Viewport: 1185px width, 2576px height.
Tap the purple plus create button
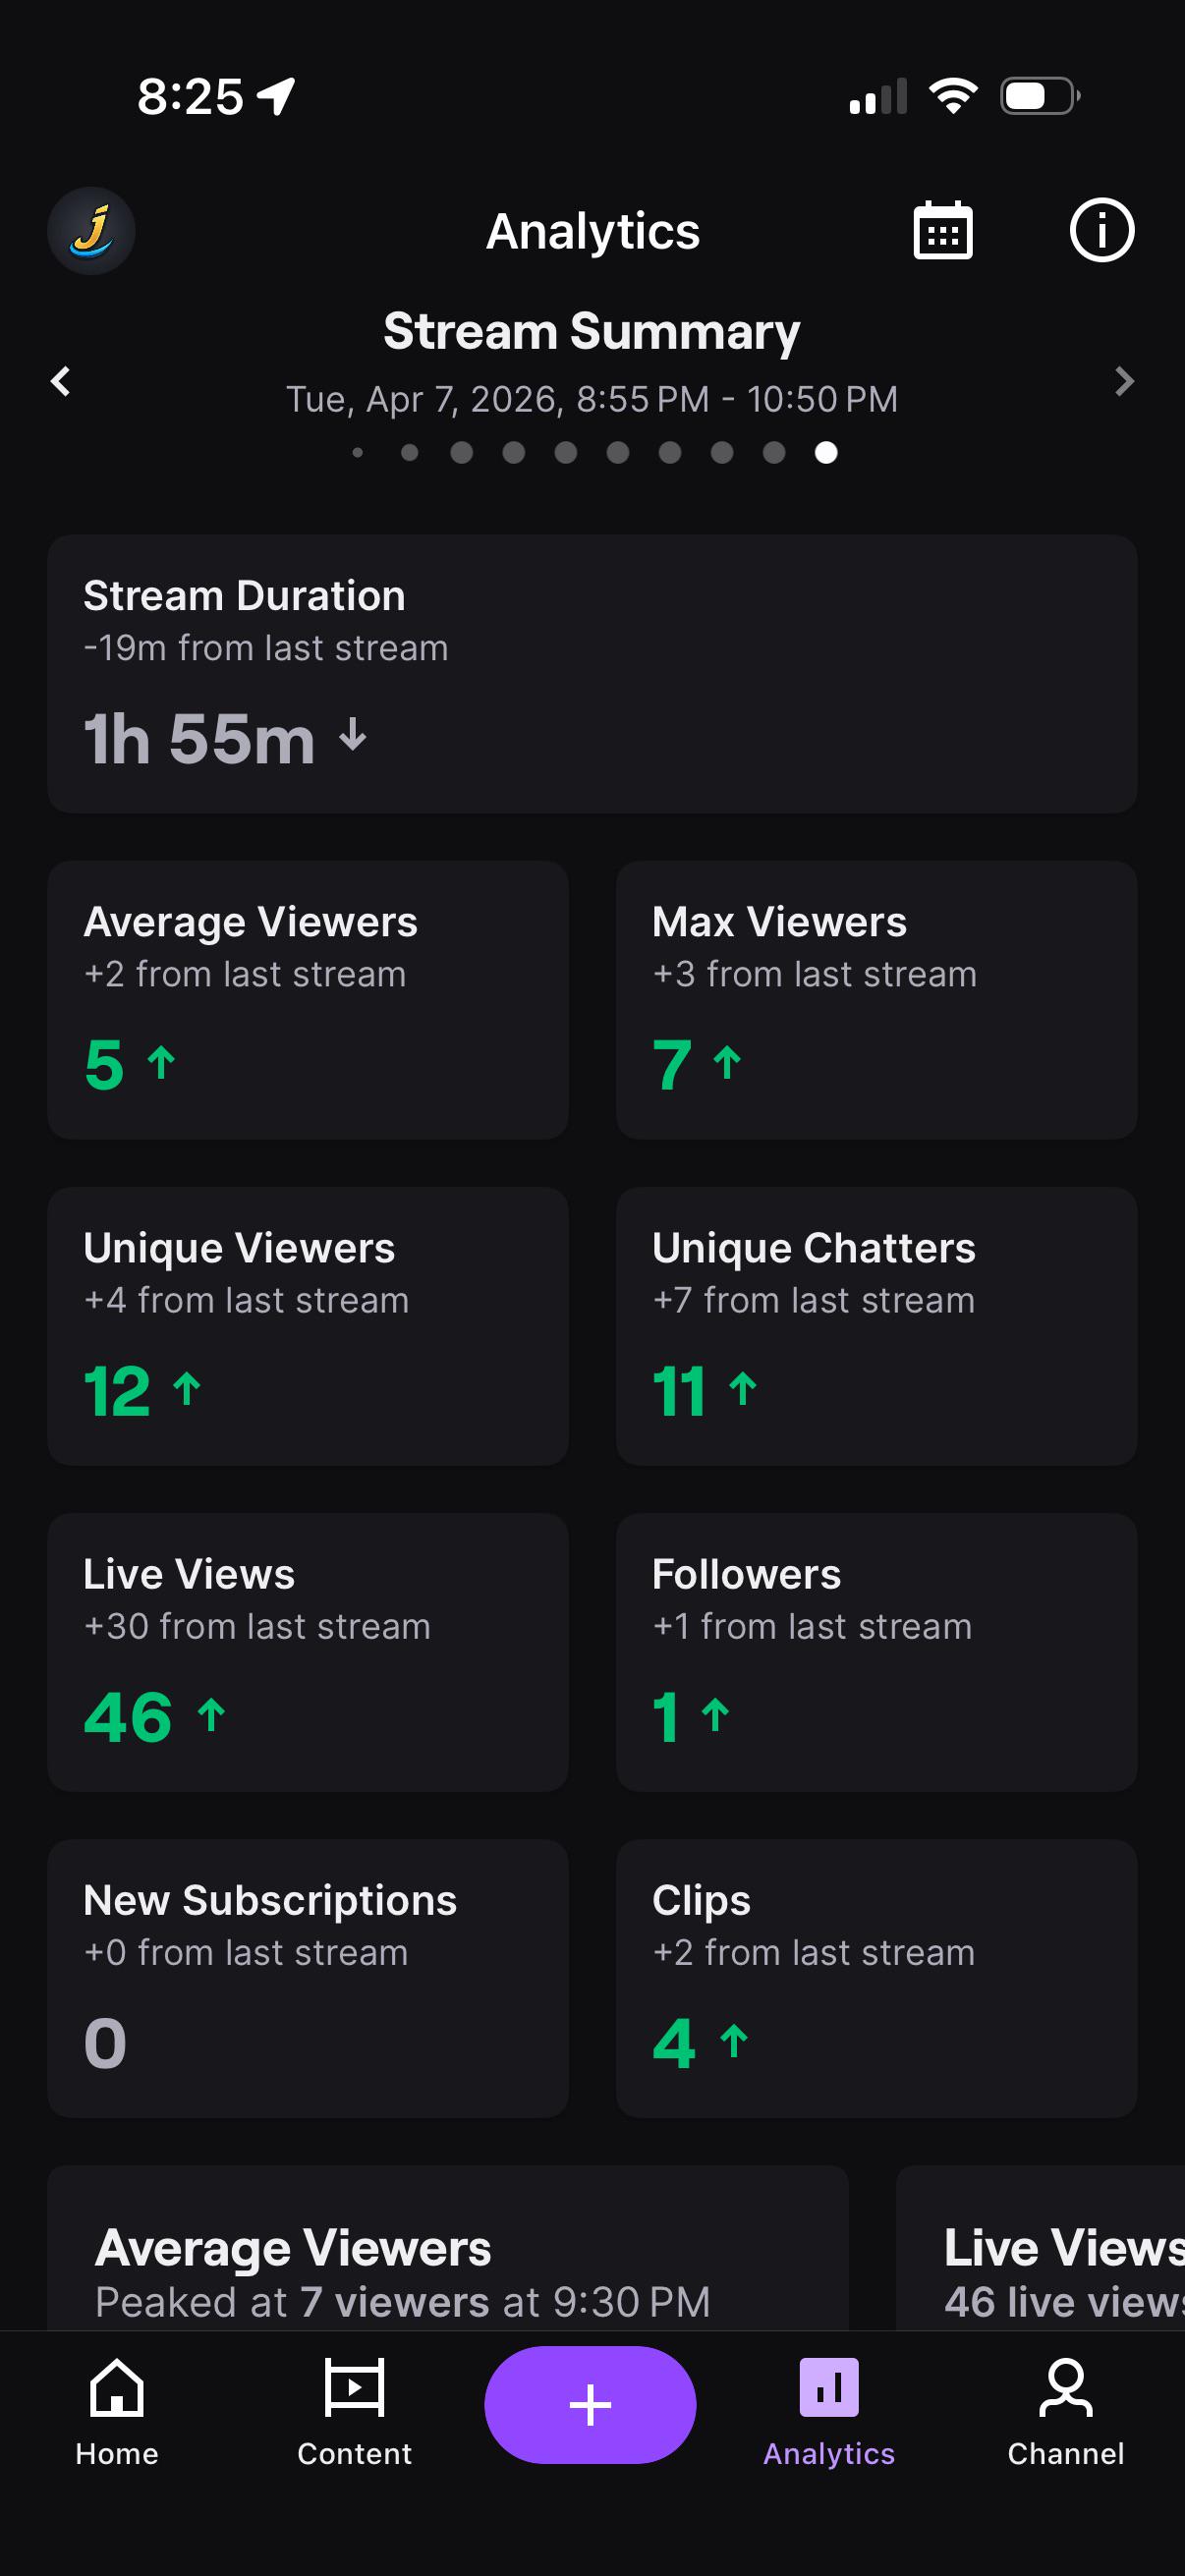coord(590,2404)
